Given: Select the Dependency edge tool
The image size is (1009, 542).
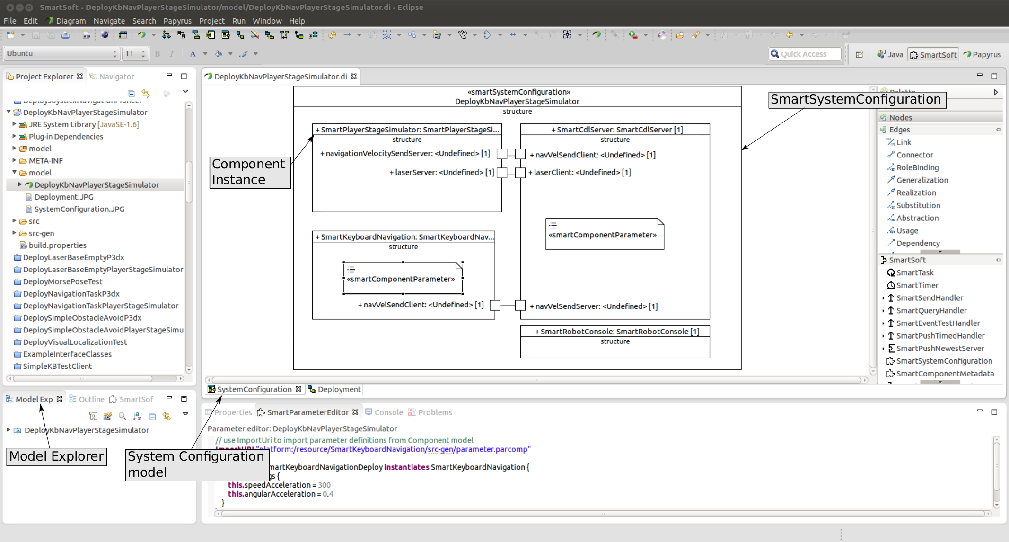Looking at the screenshot, I should point(913,243).
